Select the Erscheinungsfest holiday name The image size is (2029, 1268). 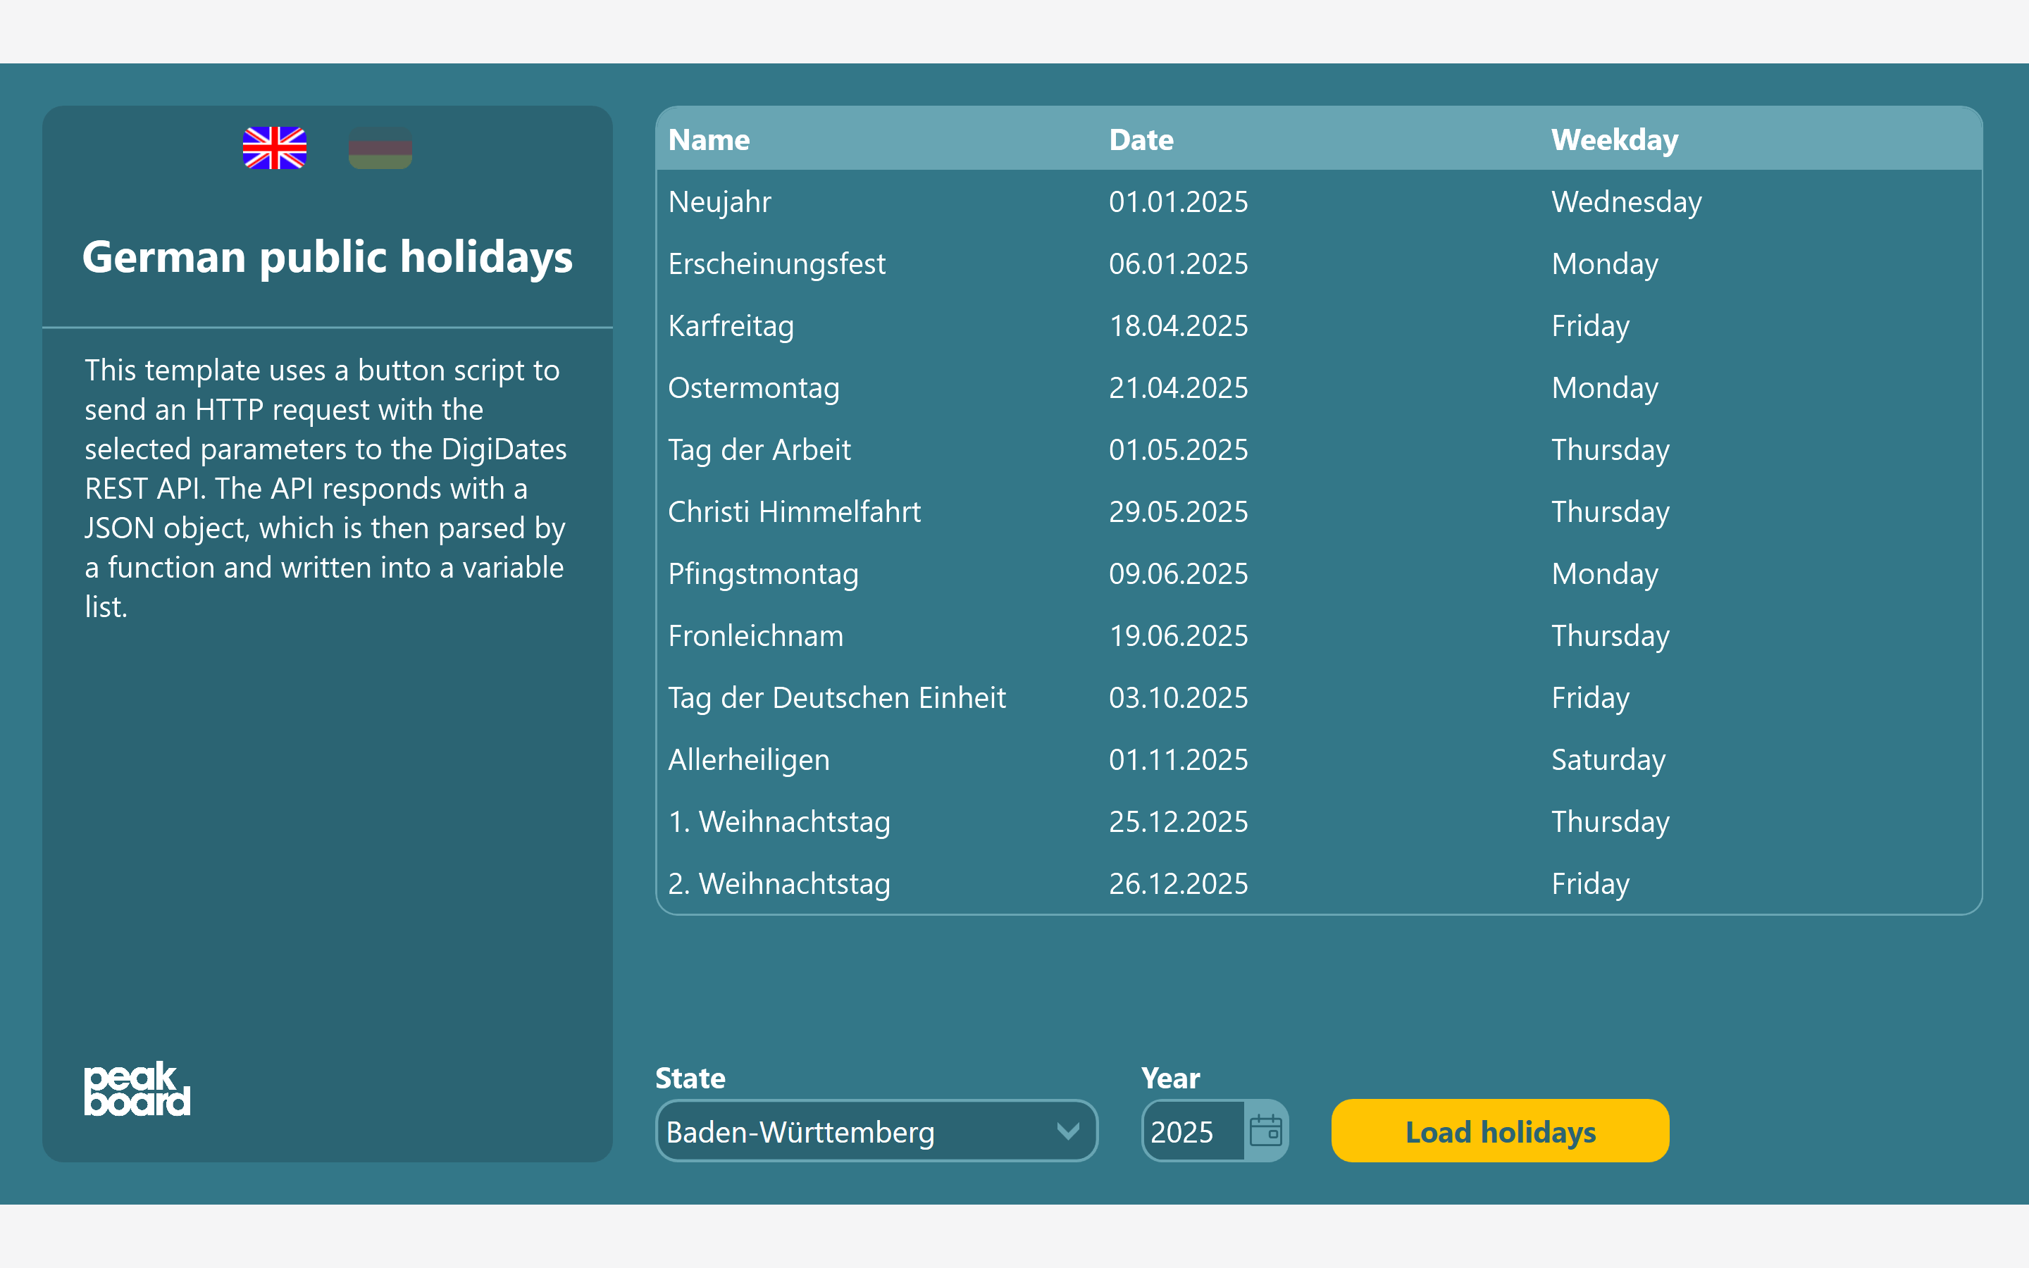tap(776, 264)
